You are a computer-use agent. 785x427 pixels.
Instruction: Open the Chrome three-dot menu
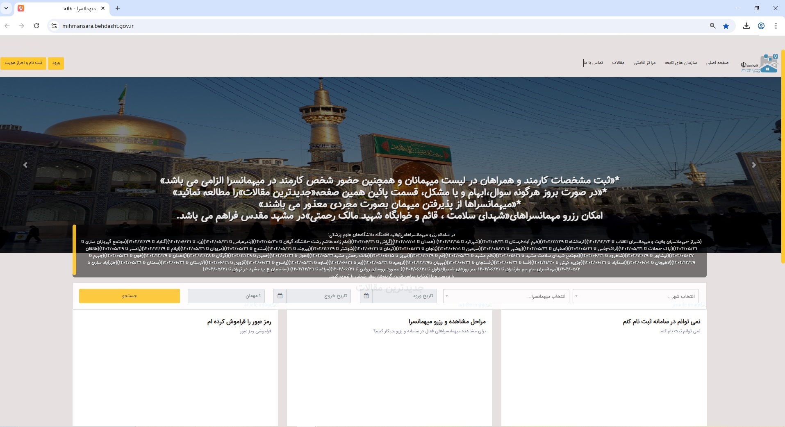click(776, 26)
